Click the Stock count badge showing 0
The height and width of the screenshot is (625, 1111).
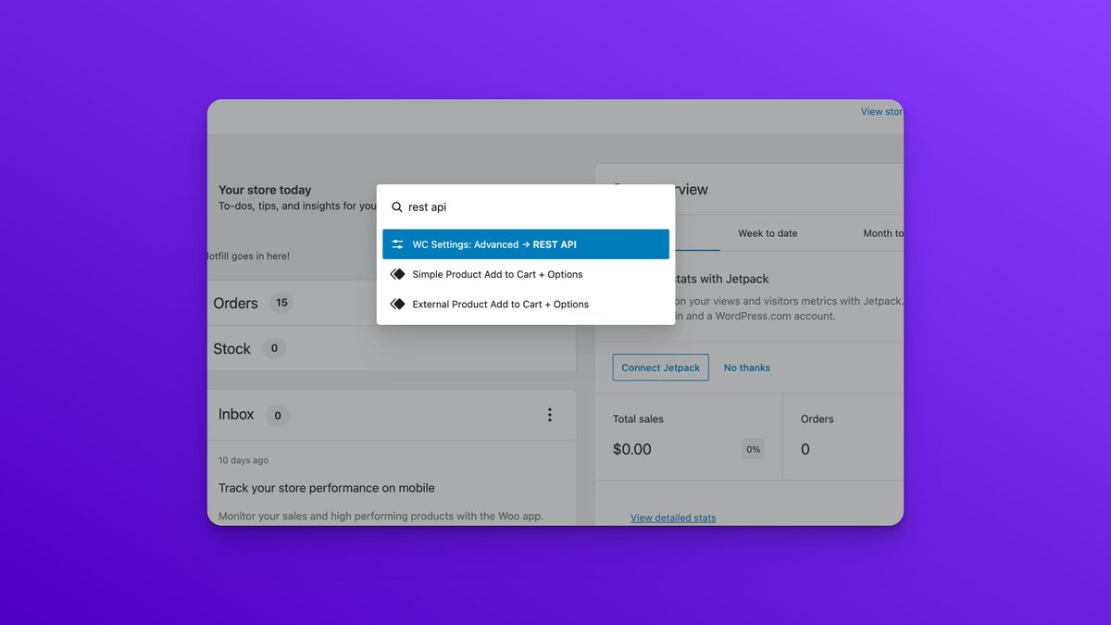(273, 348)
